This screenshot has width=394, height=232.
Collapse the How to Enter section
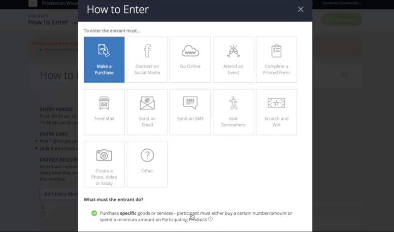[x=345, y=75]
